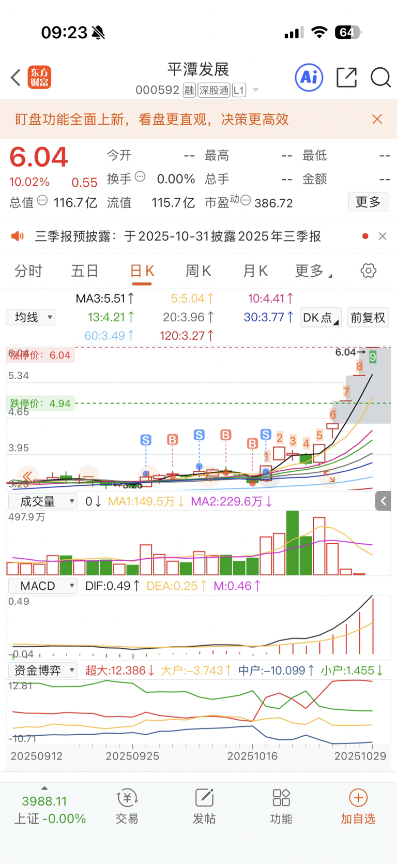Tap the 三季报预披露 announcement text
The image size is (397, 864).
(x=178, y=236)
